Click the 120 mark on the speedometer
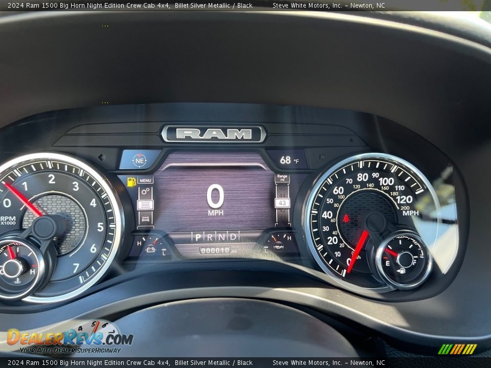 pyautogui.click(x=404, y=199)
